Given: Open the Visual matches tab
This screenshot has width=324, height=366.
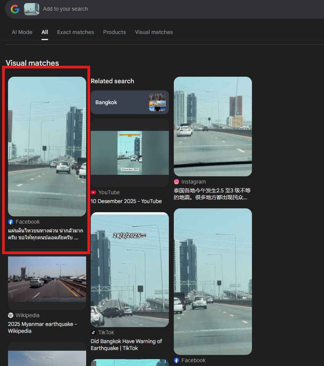Looking at the screenshot, I should pos(154,32).
